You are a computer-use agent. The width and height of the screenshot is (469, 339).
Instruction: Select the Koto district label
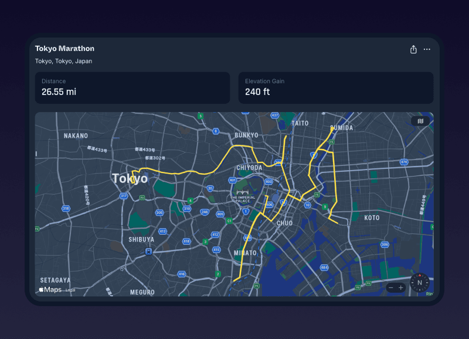[x=372, y=218]
